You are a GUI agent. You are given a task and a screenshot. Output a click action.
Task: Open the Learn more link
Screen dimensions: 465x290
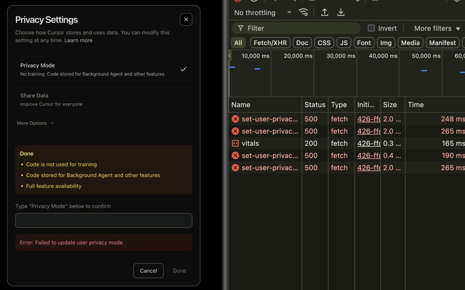coord(78,40)
